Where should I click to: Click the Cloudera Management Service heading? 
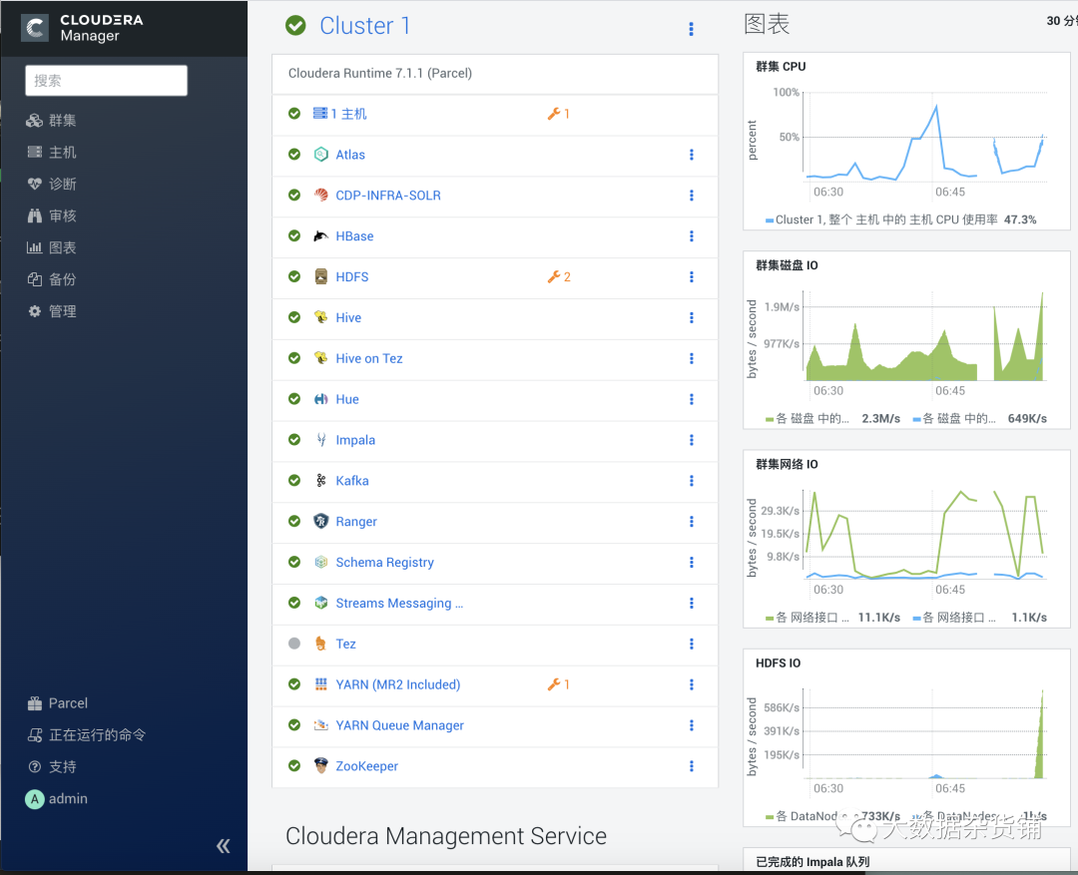click(446, 836)
